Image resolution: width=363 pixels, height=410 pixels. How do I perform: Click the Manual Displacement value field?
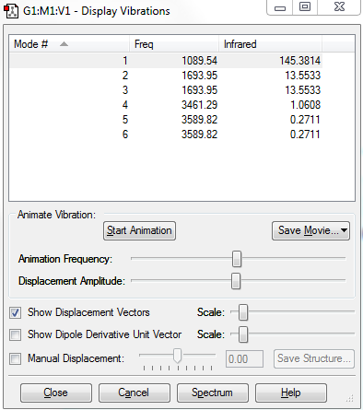tap(244, 358)
